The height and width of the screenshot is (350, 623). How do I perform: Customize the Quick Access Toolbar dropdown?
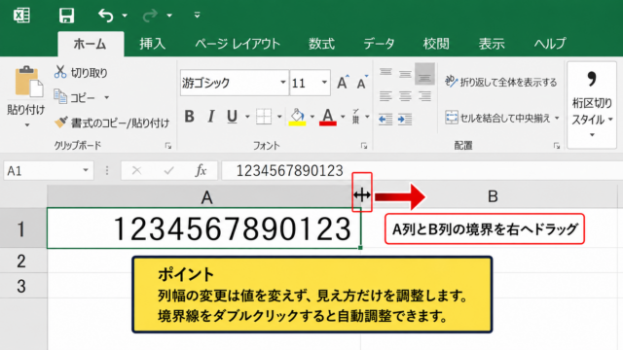tap(197, 16)
